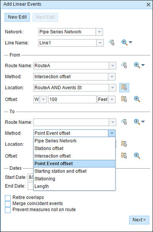The height and width of the screenshot is (232, 153).
Task: Zoom to the To Offset location magnifier
Action: click(137, 156)
